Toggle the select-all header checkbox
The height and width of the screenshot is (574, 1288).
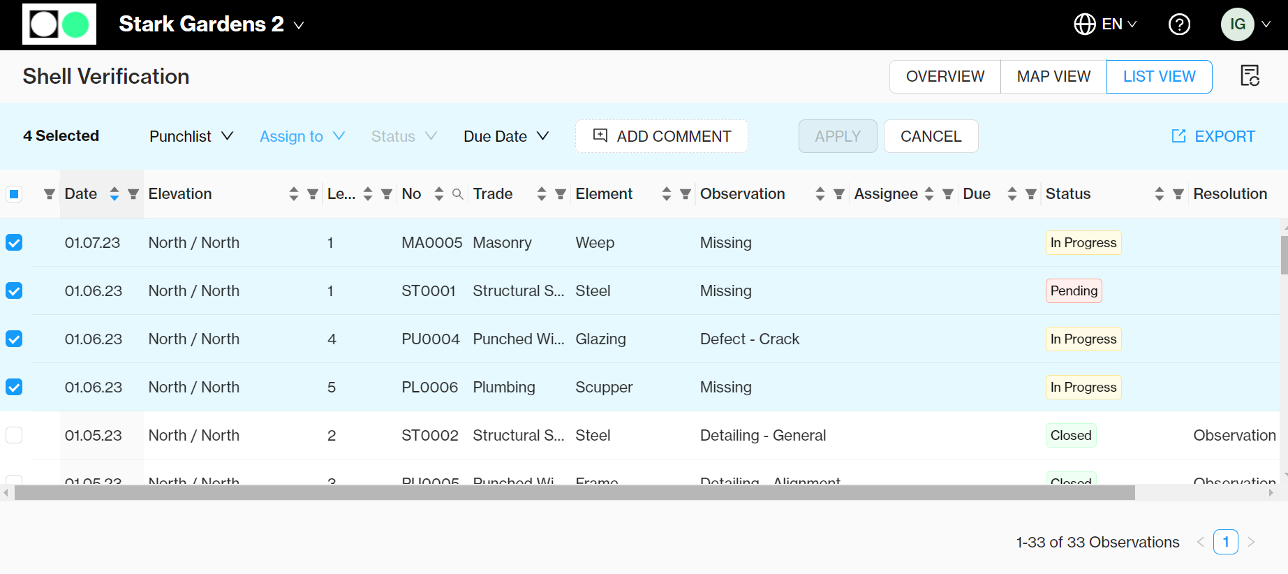(x=14, y=194)
